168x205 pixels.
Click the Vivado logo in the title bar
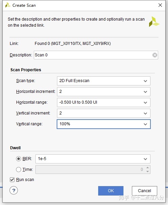7,5
